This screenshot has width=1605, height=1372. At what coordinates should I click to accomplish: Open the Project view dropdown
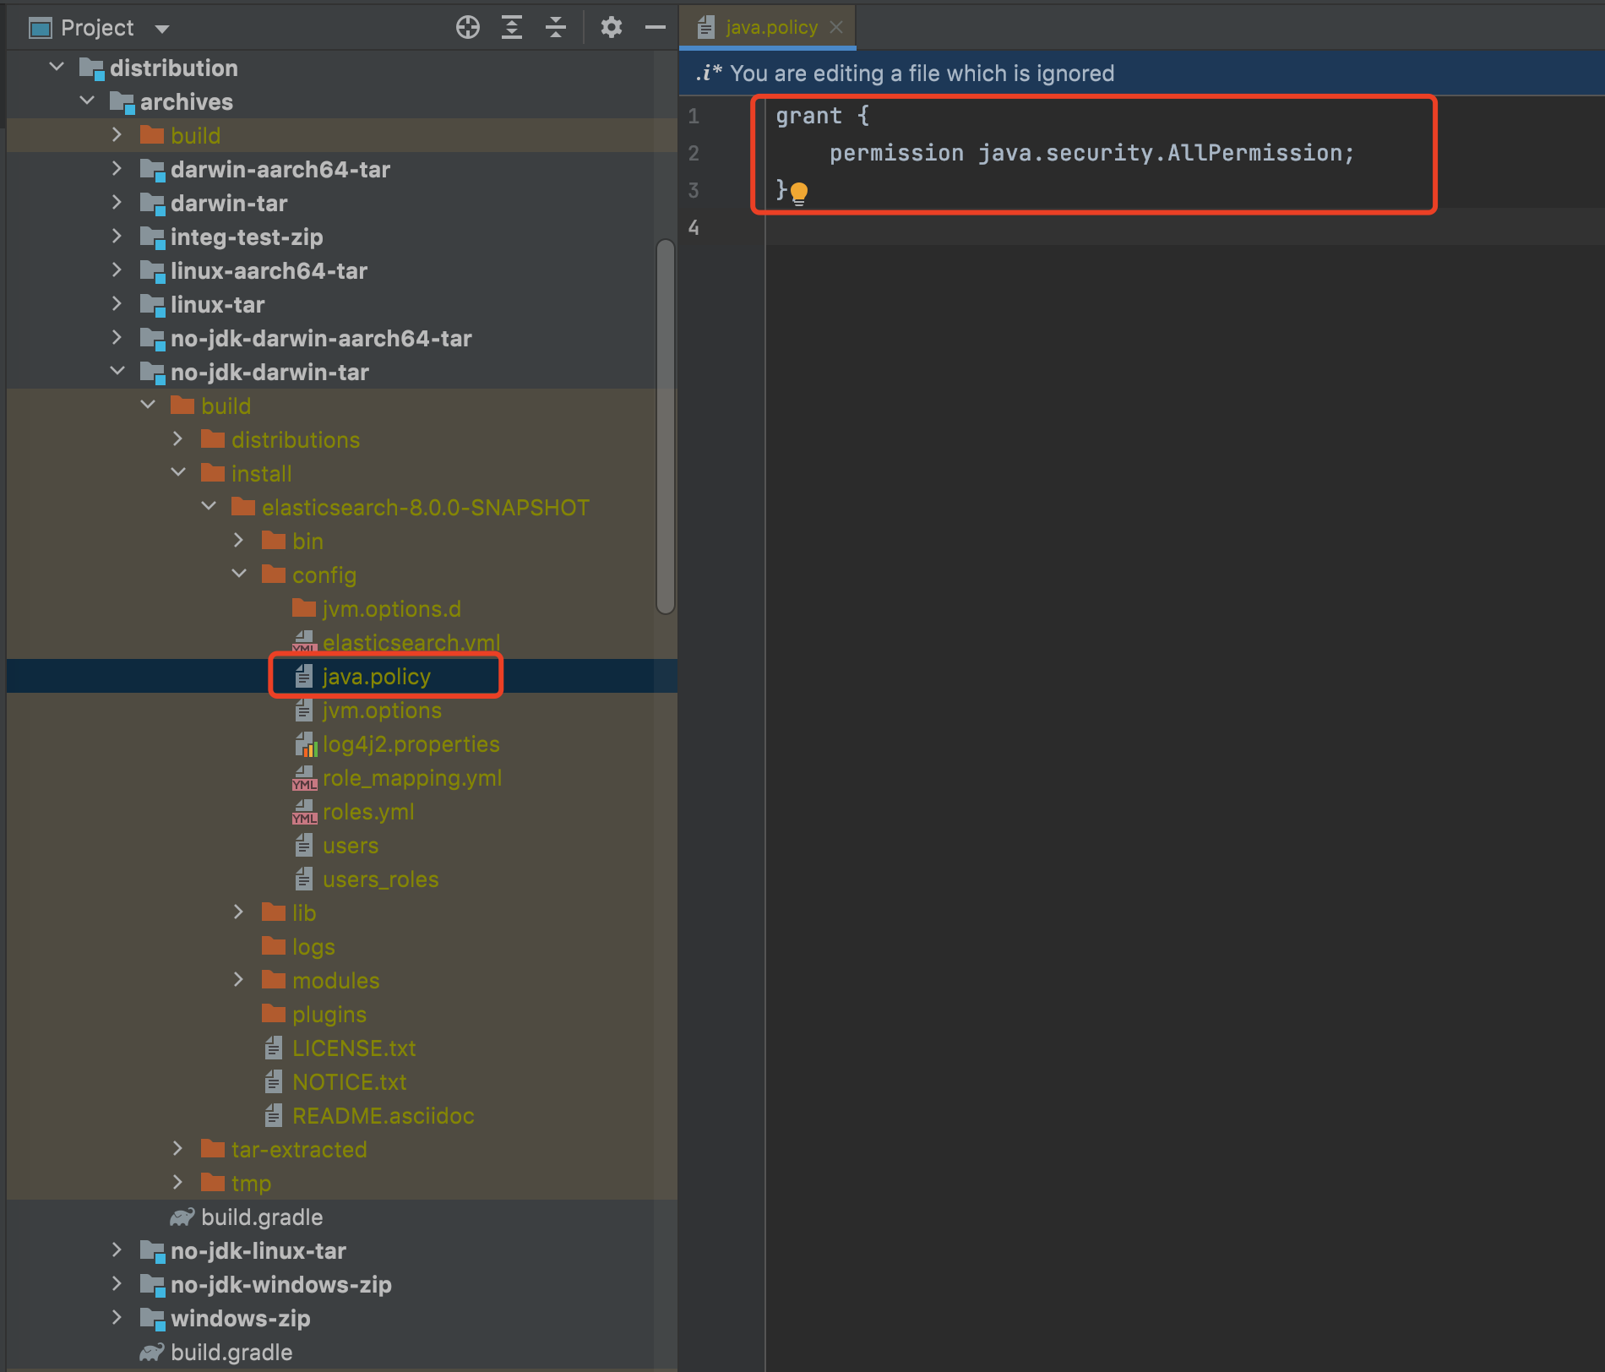point(162,29)
